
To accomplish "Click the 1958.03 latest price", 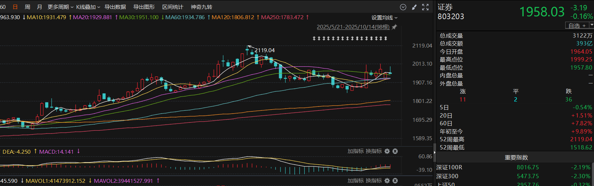I will click(x=542, y=12).
